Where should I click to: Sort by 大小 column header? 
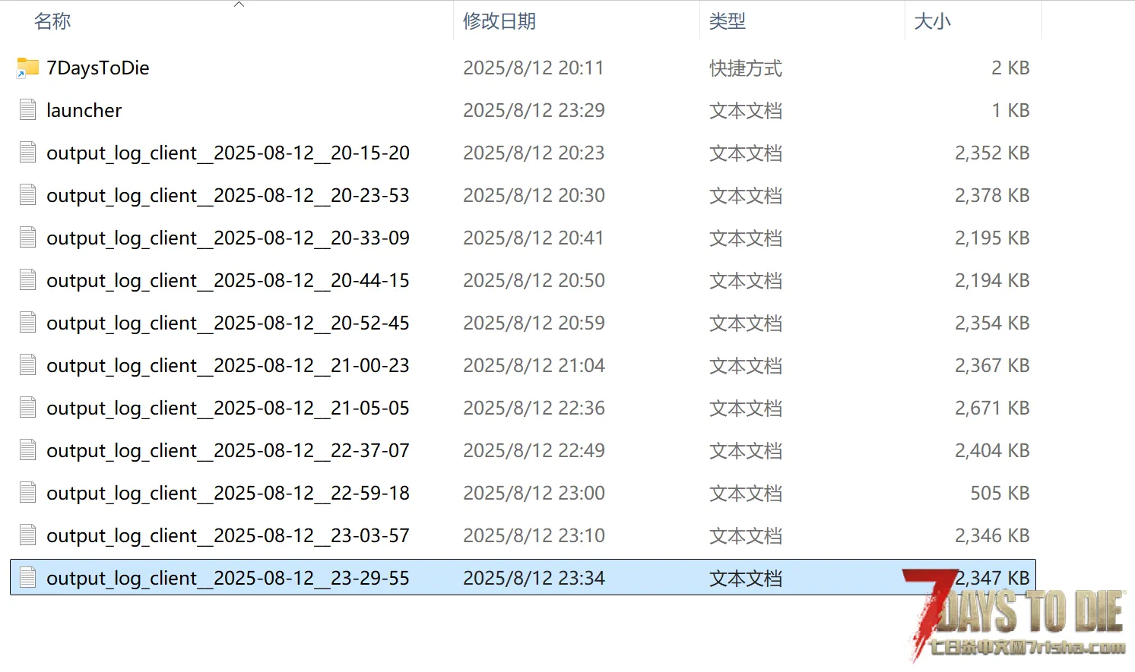(933, 21)
